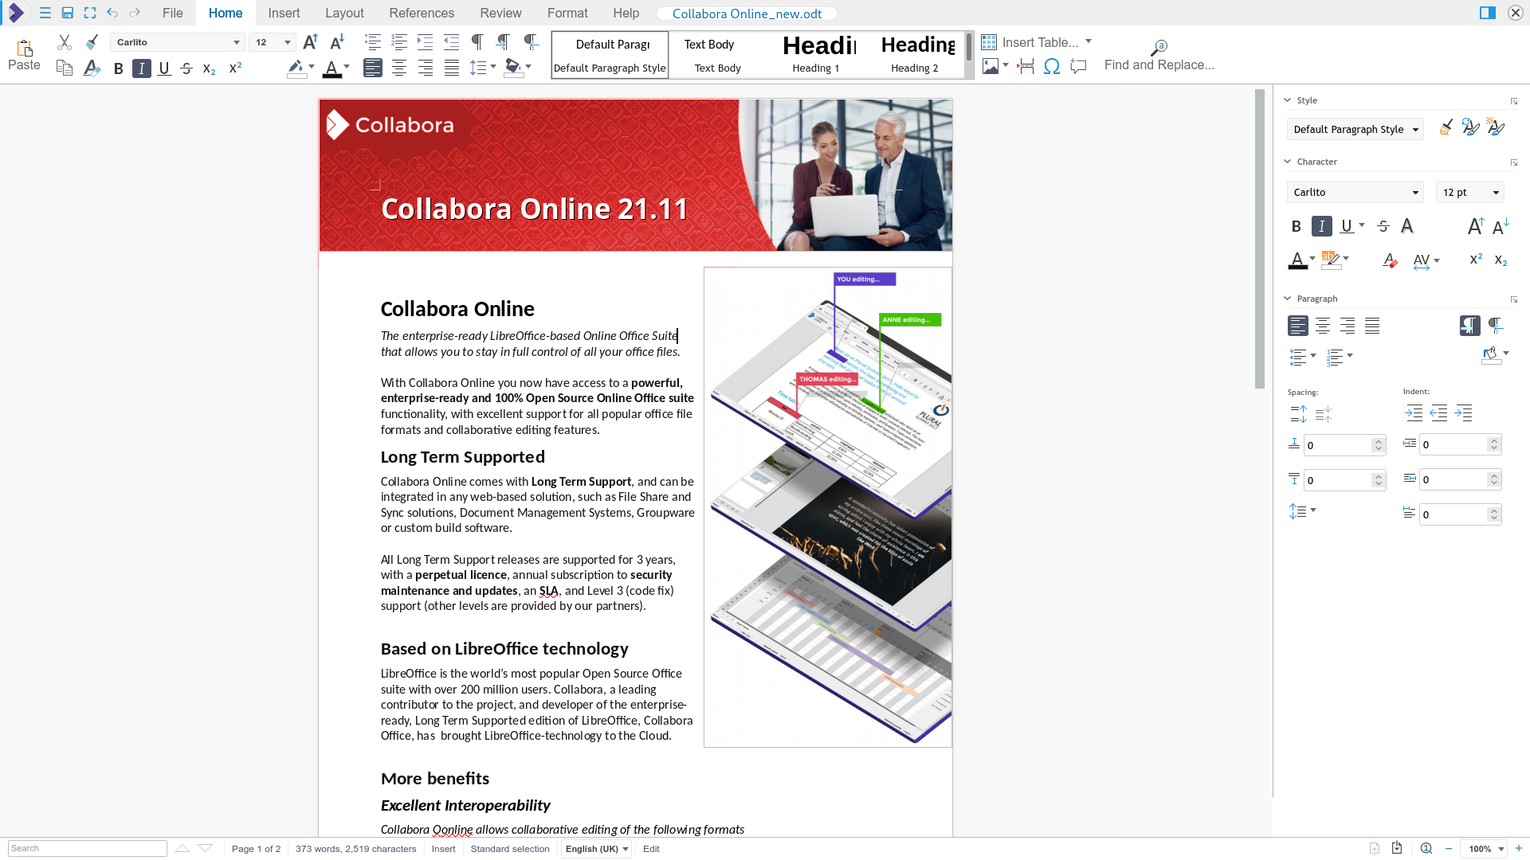Click sidebar font color swatch

pos(1297,260)
